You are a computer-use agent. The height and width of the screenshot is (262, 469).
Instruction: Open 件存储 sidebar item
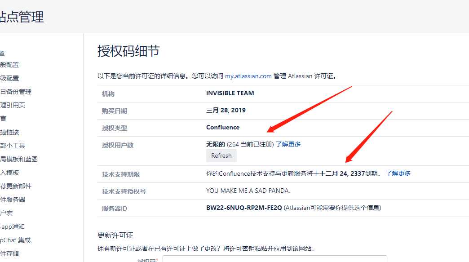pyautogui.click(x=9, y=253)
